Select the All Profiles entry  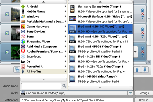43,71
